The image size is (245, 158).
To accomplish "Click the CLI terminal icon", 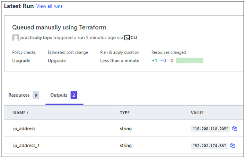I will pos(127,38).
